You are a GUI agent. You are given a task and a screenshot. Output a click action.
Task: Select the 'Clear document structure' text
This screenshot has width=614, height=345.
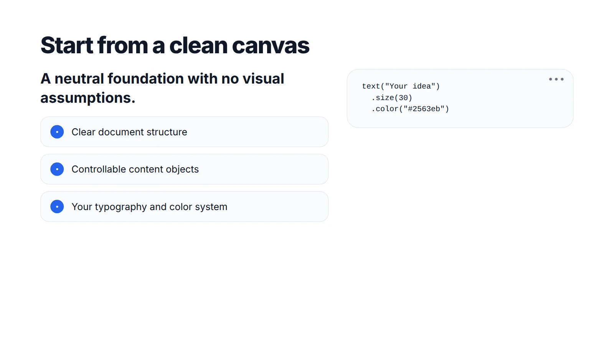coord(129,132)
